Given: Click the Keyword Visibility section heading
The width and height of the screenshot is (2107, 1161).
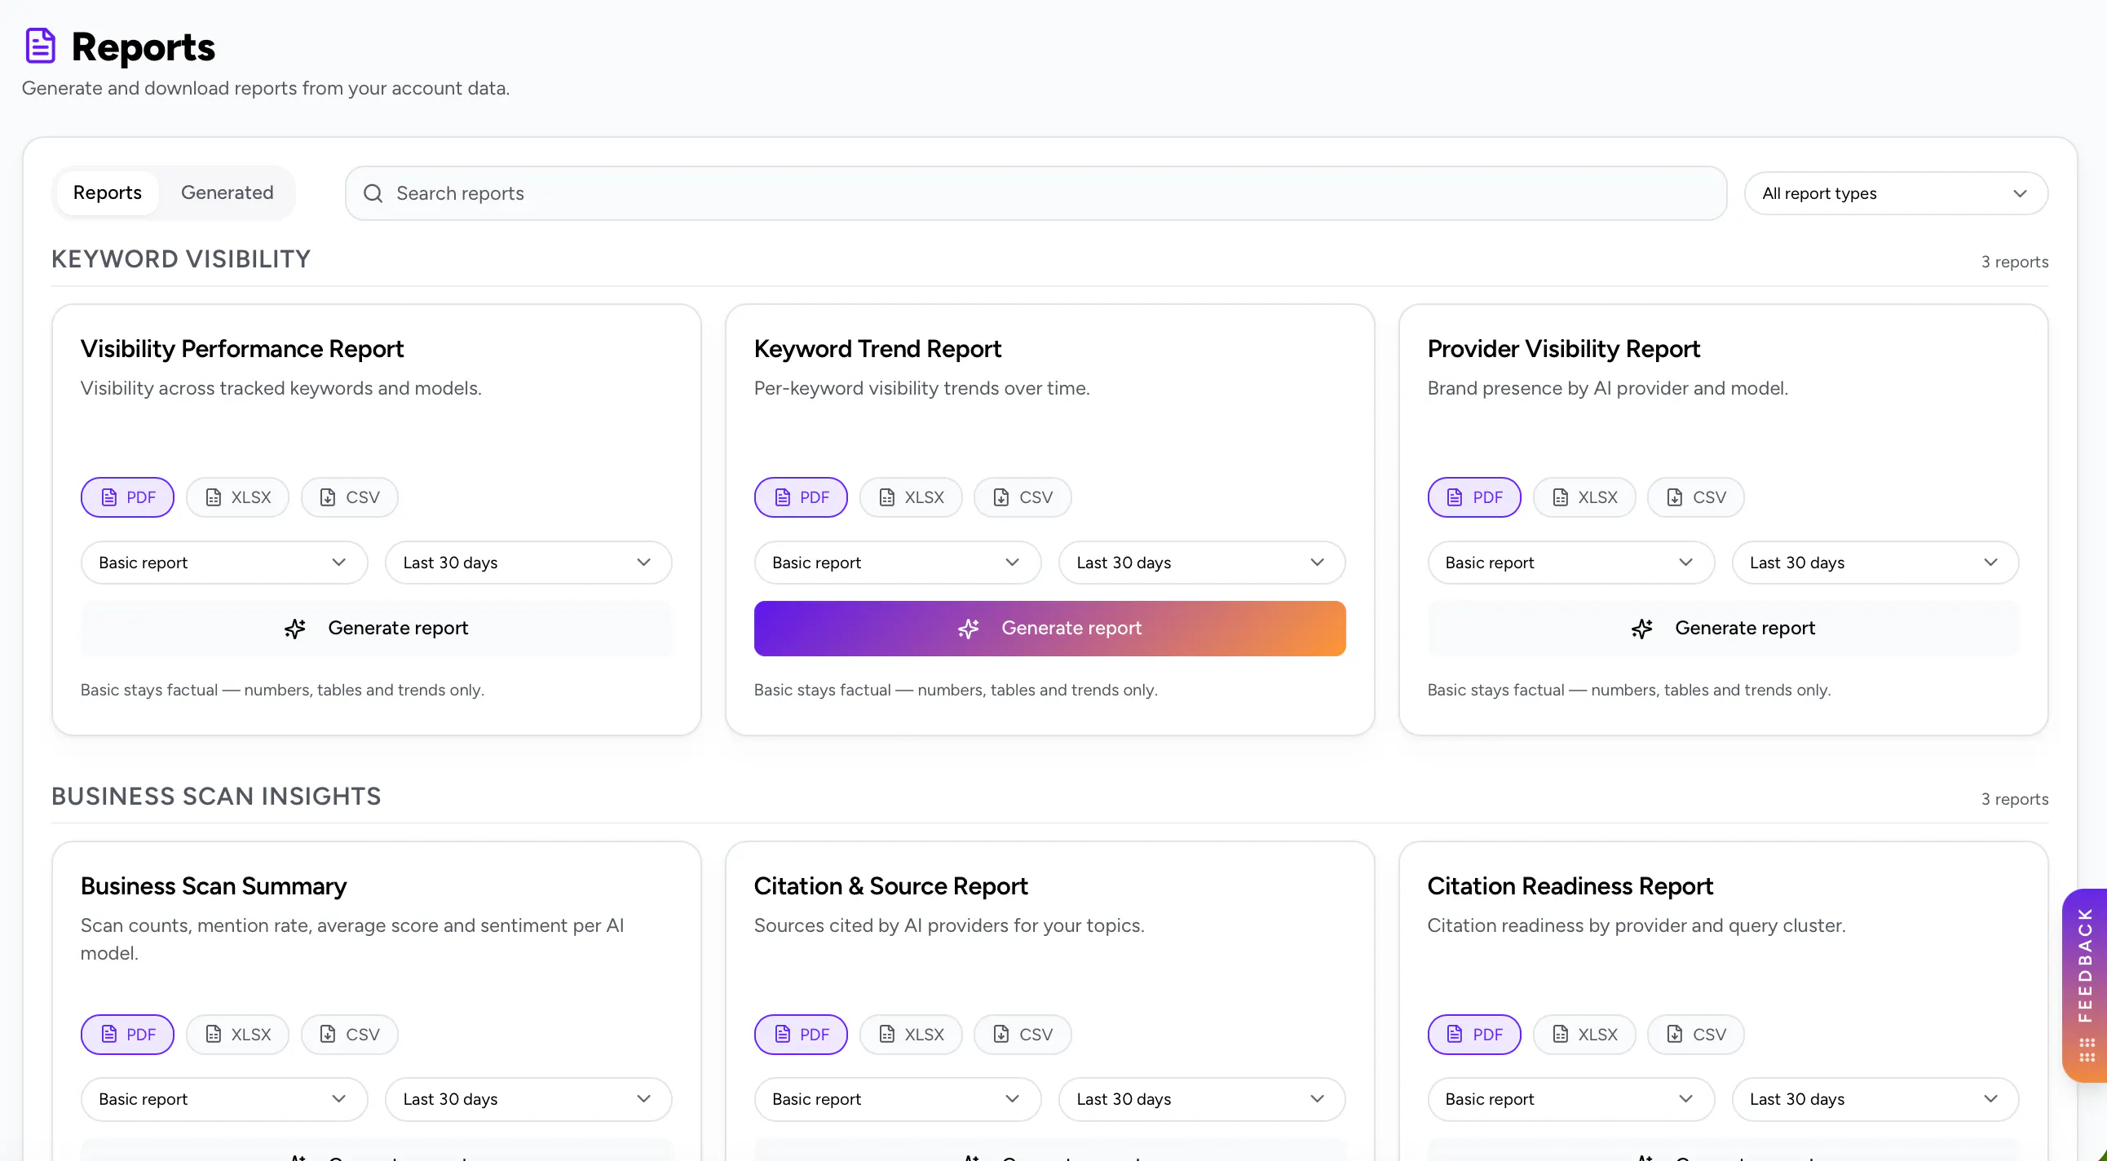Looking at the screenshot, I should click(181, 259).
